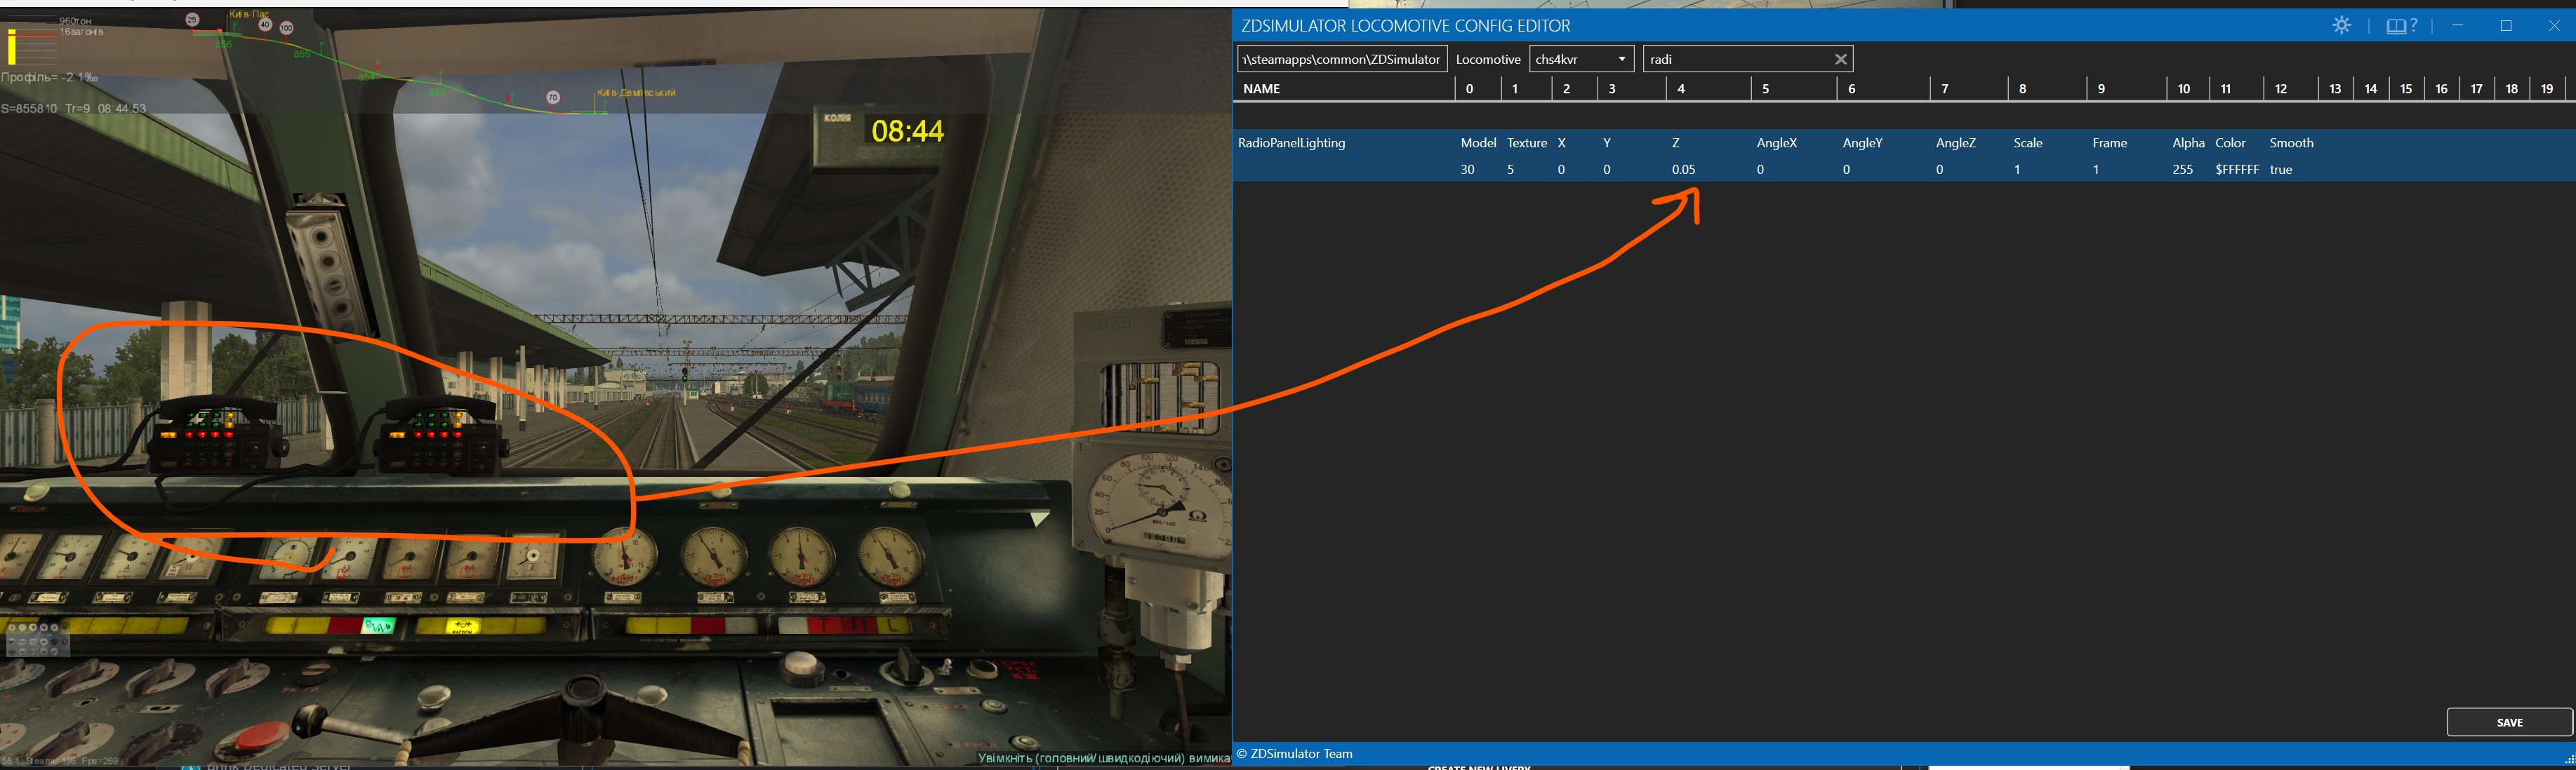
Task: Select the RadioPanelLighting row name
Action: click(1291, 143)
